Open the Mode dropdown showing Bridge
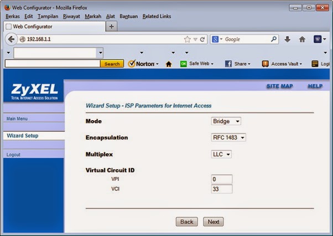The height and width of the screenshot is (236, 333). [226, 121]
